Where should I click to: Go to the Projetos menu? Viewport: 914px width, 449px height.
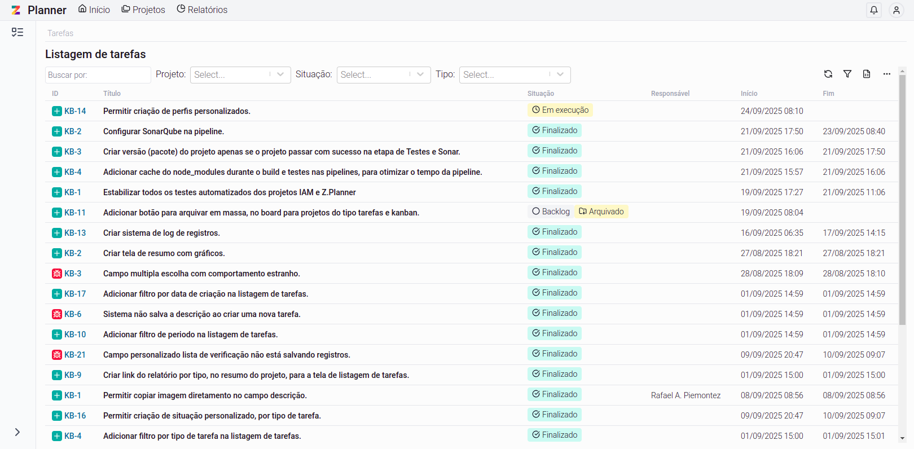tap(143, 10)
